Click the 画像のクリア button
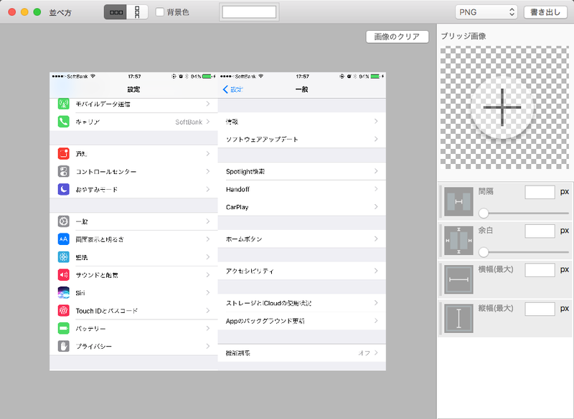This screenshot has height=419, width=574. click(397, 37)
